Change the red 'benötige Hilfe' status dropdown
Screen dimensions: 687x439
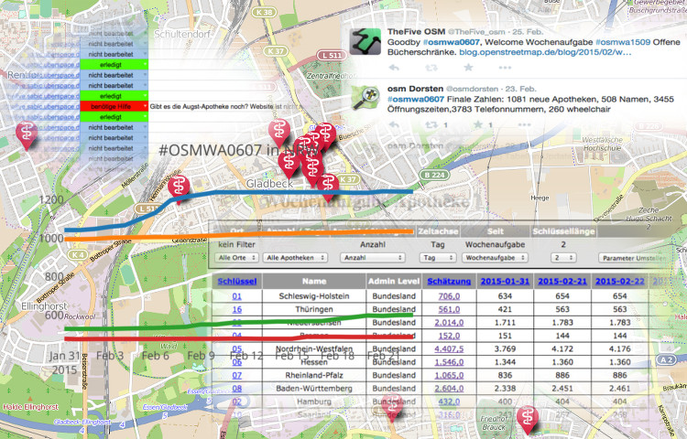[x=113, y=106]
